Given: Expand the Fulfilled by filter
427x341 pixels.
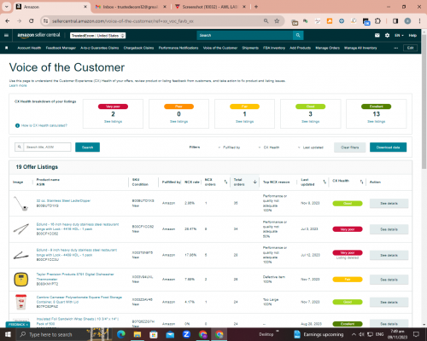Looking at the screenshot, I should click(x=229, y=147).
